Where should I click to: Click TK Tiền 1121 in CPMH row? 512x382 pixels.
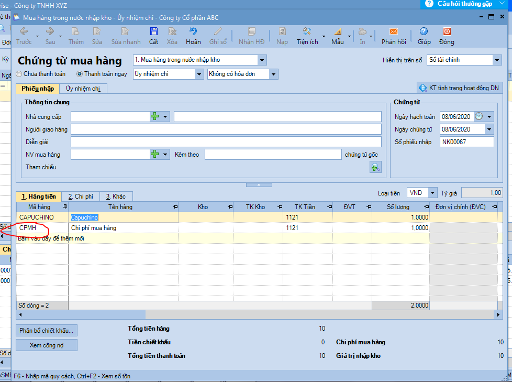[x=308, y=228]
